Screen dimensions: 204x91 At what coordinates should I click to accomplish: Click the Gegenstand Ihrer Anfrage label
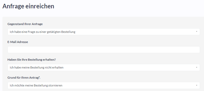[x=25, y=24]
